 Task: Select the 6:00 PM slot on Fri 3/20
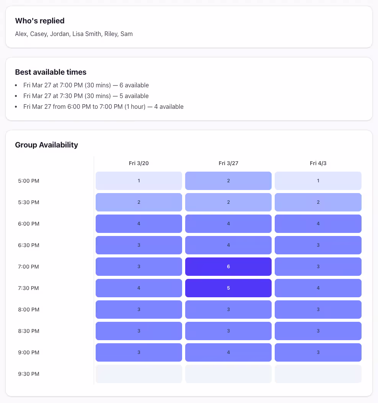138,223
